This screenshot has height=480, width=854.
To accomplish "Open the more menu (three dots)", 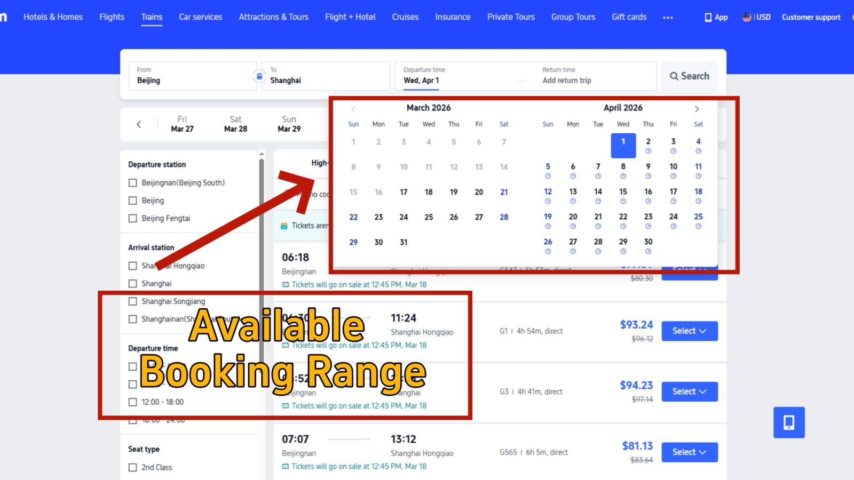I will 668,18.
